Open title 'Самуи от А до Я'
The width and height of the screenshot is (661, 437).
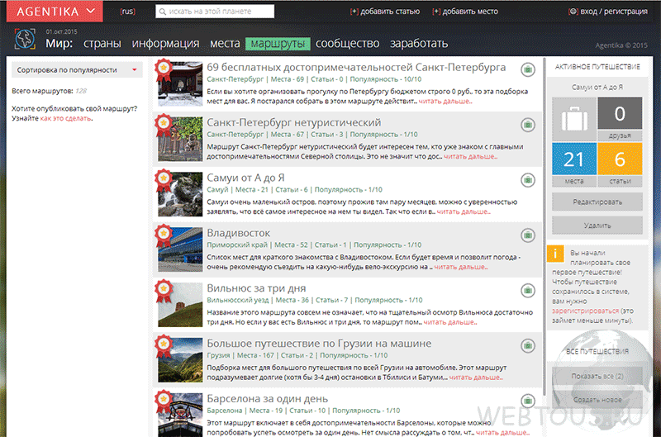point(245,178)
